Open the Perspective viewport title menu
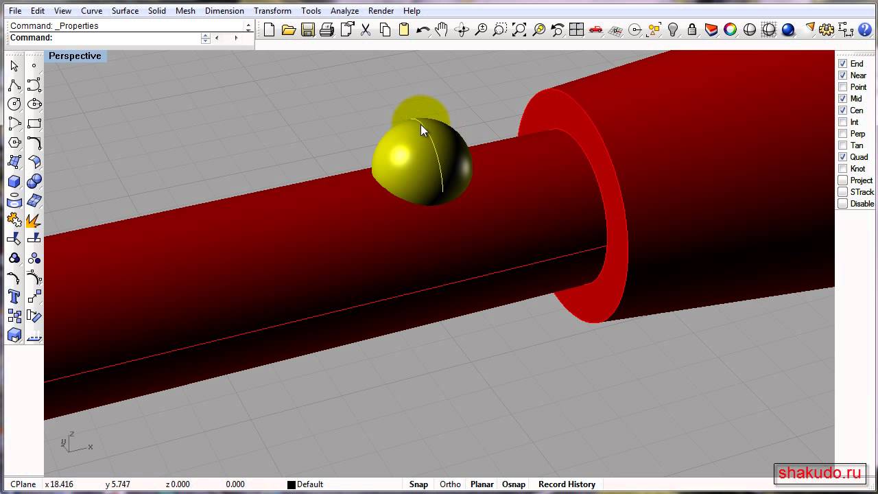The image size is (878, 494). point(75,56)
